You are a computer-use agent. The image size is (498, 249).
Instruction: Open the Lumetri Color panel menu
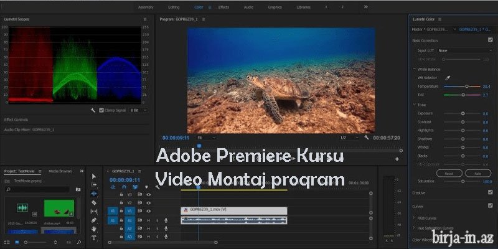tap(440, 19)
